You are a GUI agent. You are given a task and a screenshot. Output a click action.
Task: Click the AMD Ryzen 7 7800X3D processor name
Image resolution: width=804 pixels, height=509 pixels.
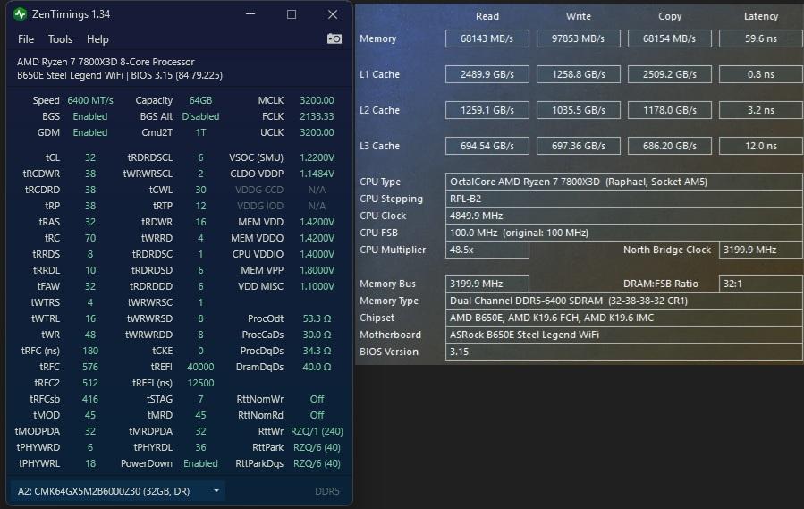pyautogui.click(x=106, y=62)
